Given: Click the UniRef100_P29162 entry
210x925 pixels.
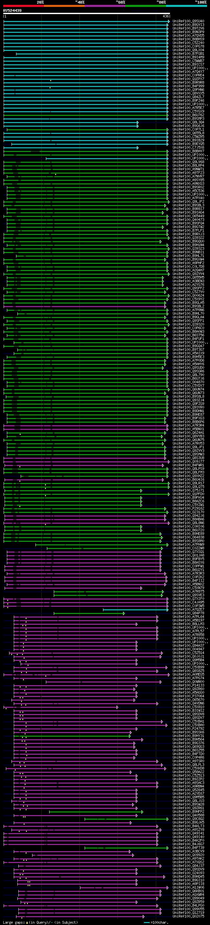Looking at the screenshot, I should tap(188, 509).
